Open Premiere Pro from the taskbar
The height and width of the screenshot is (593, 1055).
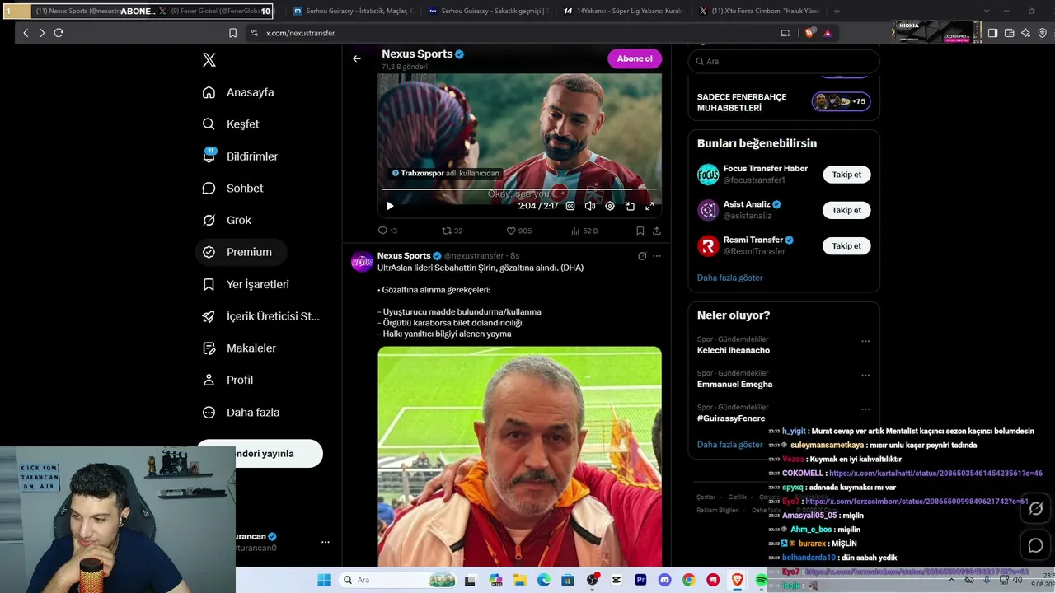coord(640,580)
